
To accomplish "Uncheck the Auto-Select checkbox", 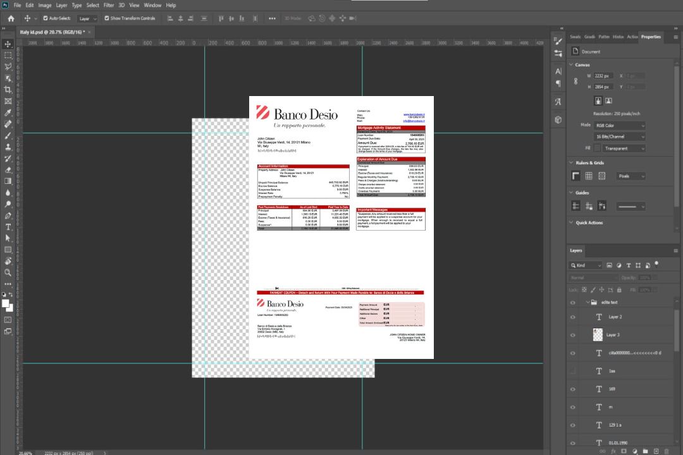I will click(x=44, y=18).
